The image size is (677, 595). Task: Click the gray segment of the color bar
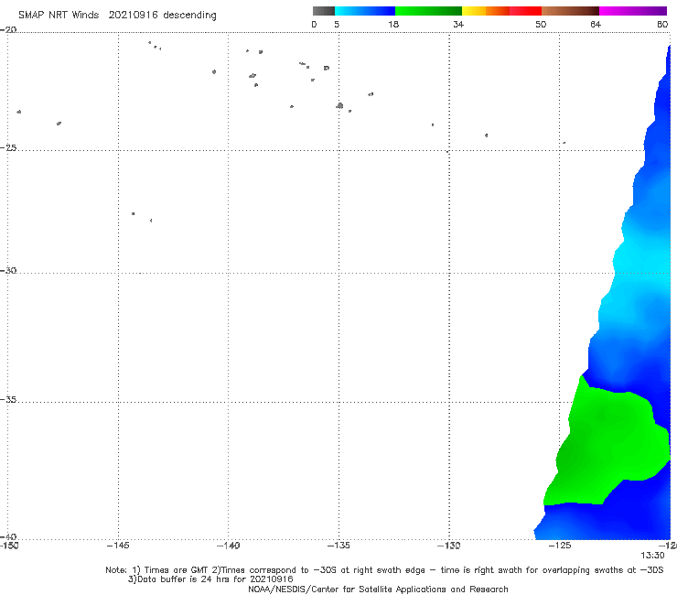click(x=324, y=11)
